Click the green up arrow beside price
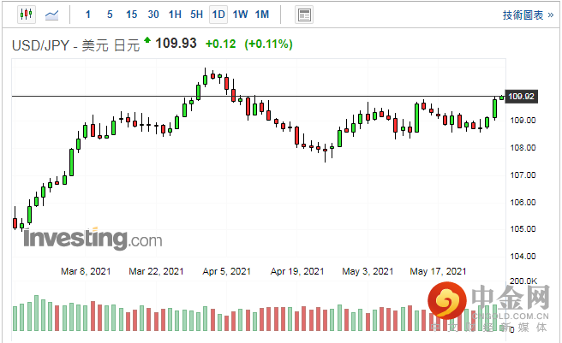562x343 pixels. point(147,39)
